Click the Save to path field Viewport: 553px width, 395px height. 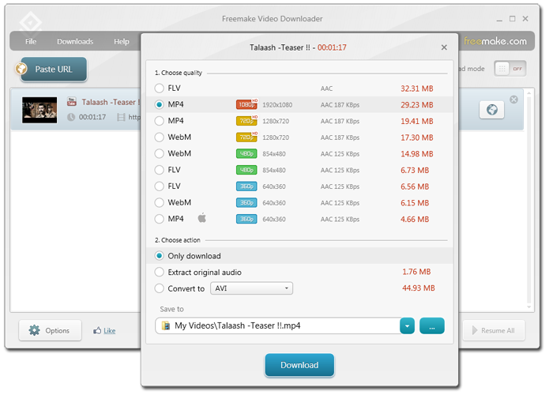[277, 325]
